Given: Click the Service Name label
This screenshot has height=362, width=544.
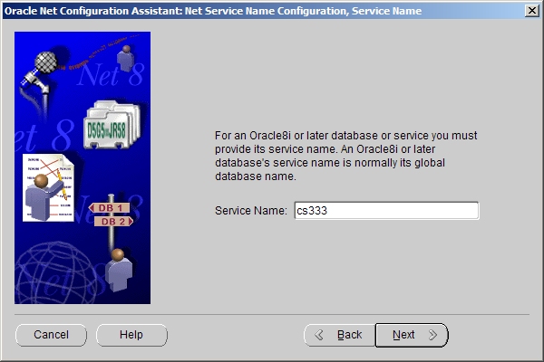Looking at the screenshot, I should pyautogui.click(x=251, y=211).
